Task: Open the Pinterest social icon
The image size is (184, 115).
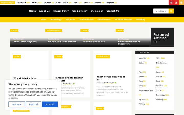Action: (171, 3)
